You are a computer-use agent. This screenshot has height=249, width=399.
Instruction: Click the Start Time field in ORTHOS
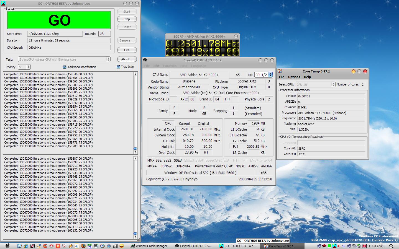click(55, 34)
